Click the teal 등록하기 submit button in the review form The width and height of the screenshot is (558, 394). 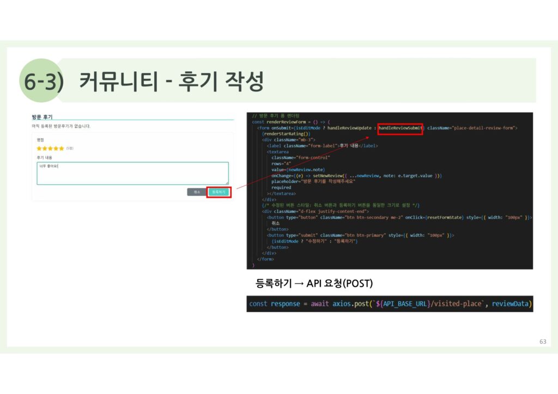tap(219, 192)
